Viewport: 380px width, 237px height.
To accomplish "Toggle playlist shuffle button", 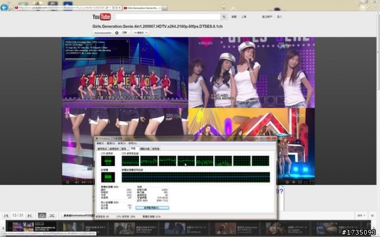I will (52, 215).
